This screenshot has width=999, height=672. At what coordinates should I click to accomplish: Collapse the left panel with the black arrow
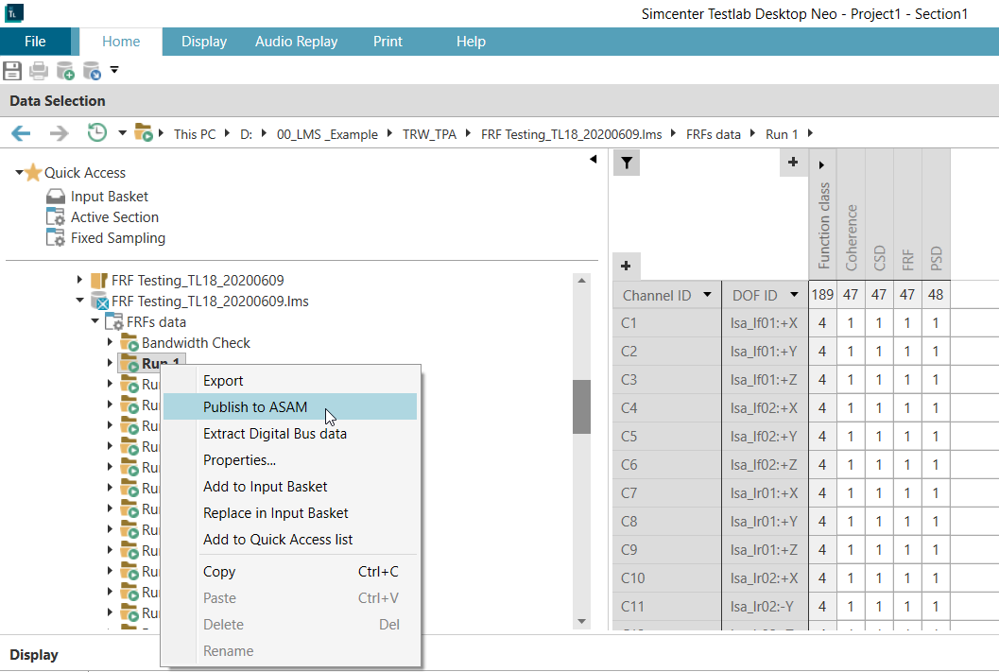(x=594, y=160)
